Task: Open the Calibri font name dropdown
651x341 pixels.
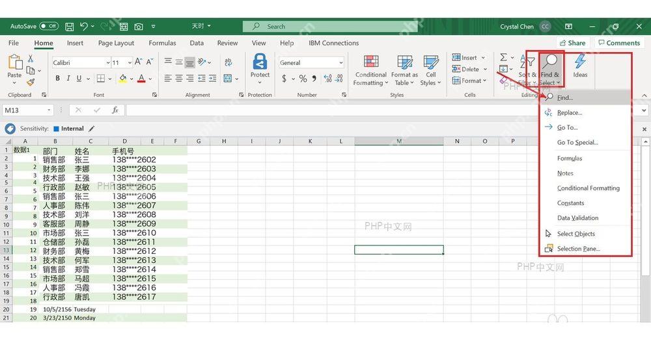Action: tap(108, 62)
